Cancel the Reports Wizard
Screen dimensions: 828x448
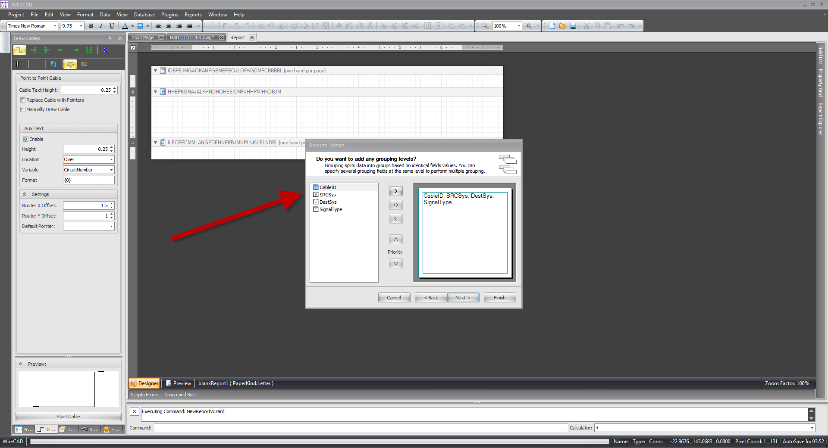pyautogui.click(x=394, y=298)
